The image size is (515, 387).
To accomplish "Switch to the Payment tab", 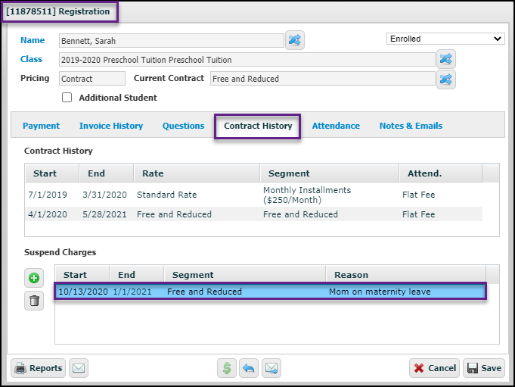I will [x=41, y=126].
